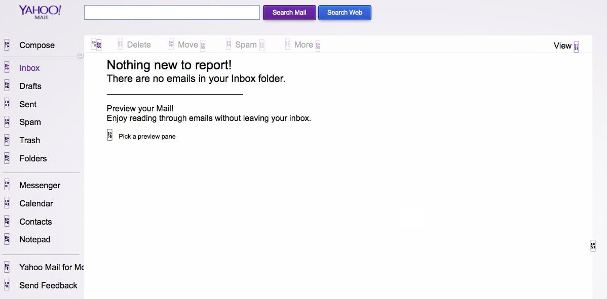Screen dimensions: 607x299
Task: Click the Compose icon in the sidebar
Action: 7,45
